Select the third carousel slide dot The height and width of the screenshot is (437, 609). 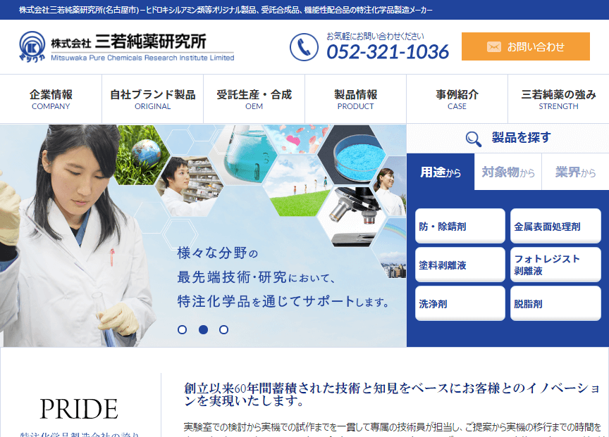click(223, 329)
